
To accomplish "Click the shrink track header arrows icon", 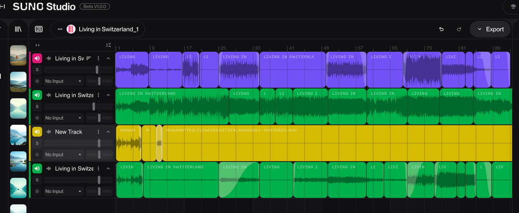I will coord(37,45).
